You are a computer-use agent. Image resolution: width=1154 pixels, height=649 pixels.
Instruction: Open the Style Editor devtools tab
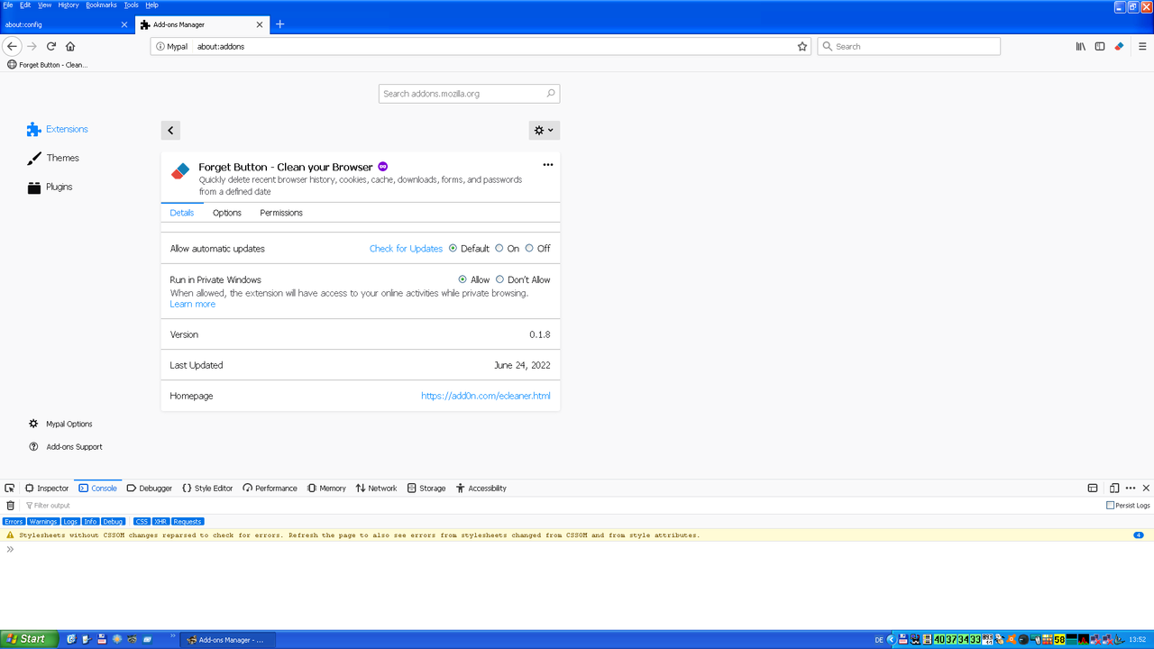207,488
